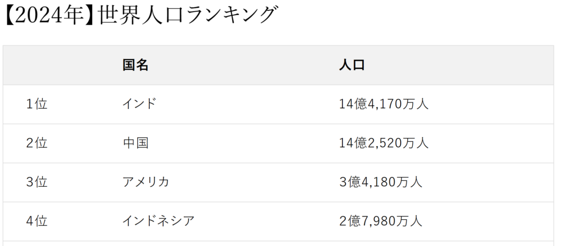Select the 中国 country cell
This screenshot has height=246, width=562.
(x=136, y=144)
